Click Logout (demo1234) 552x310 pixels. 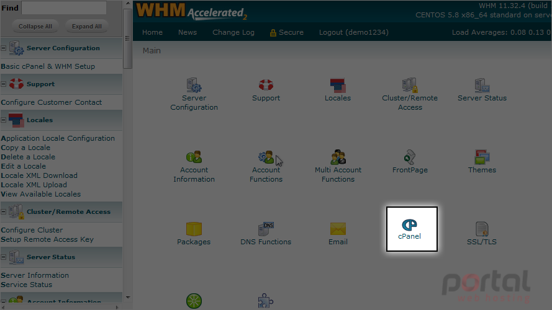pyautogui.click(x=354, y=32)
